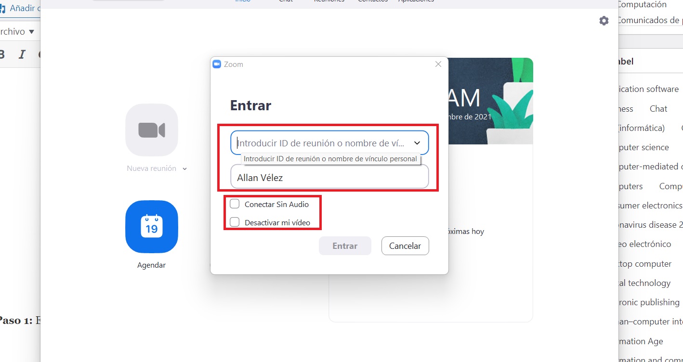Screen dimensions: 683x362
Task: Click the Zoom logo in dialog title bar
Action: [x=217, y=65]
